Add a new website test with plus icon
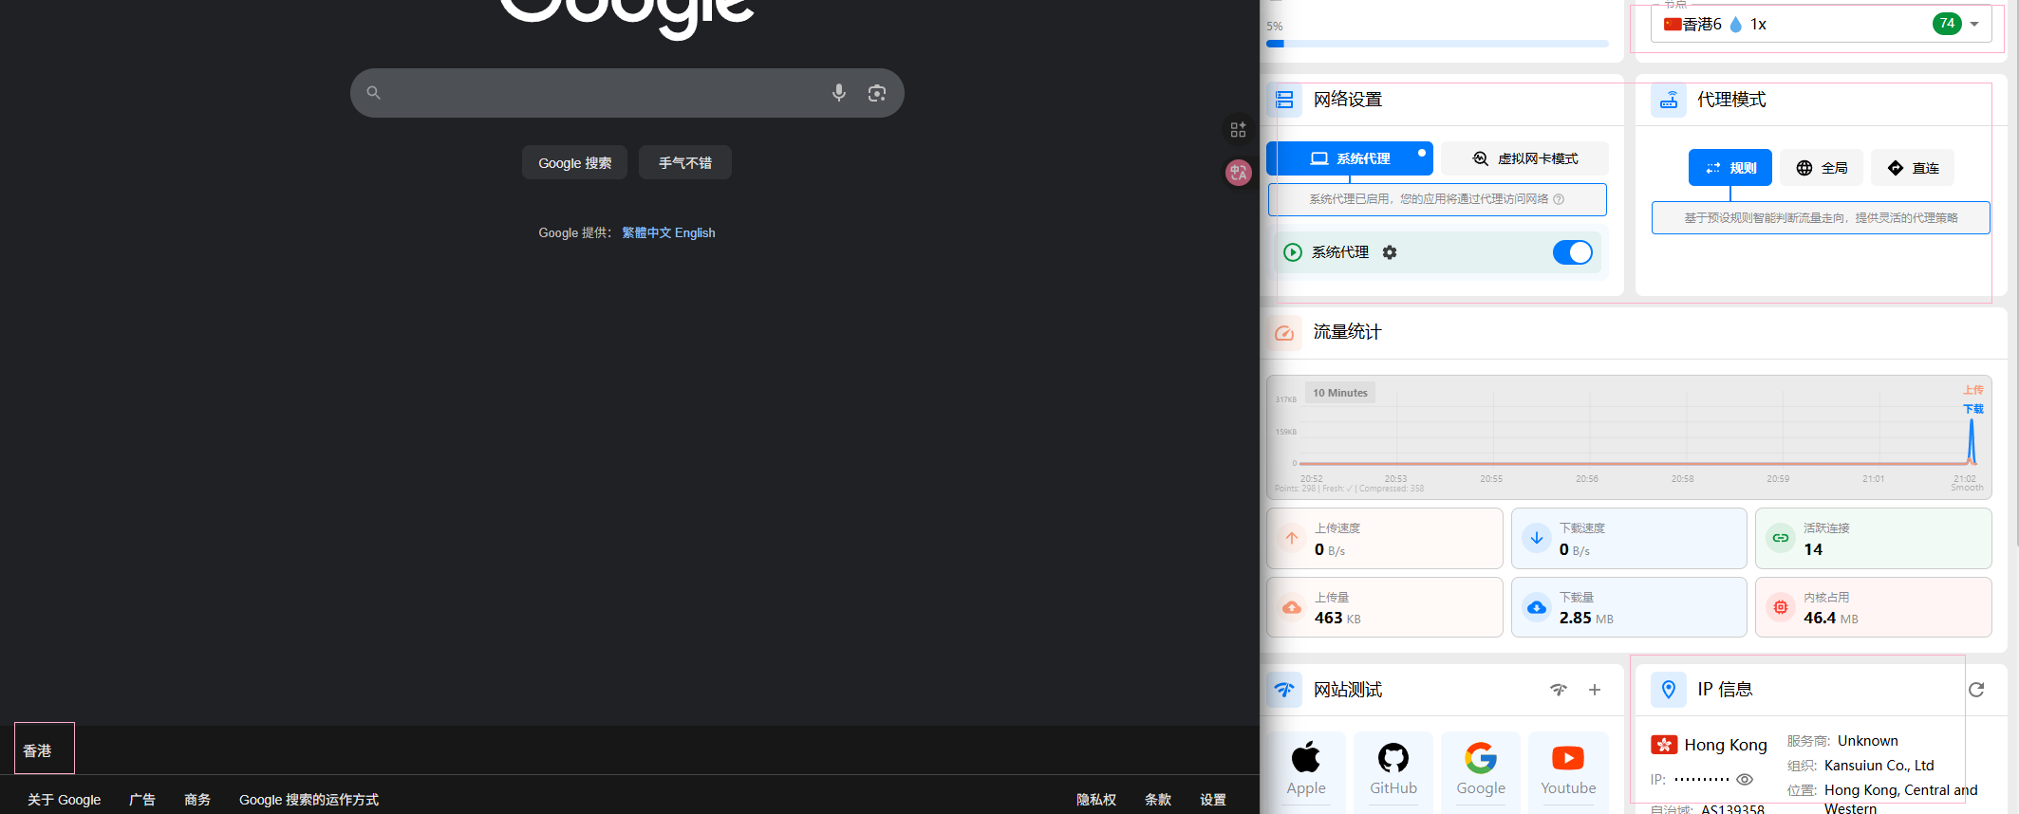The height and width of the screenshot is (814, 2019). tap(1595, 690)
